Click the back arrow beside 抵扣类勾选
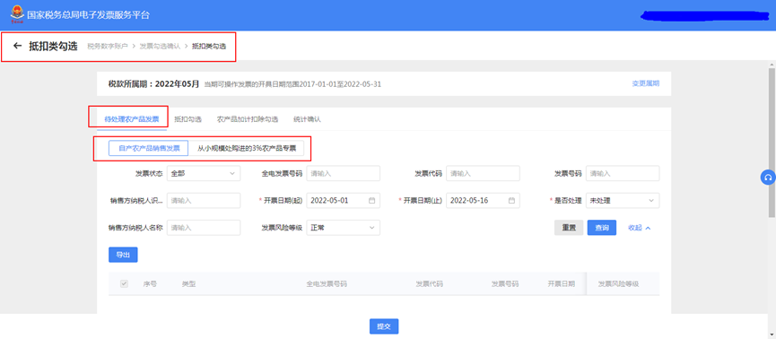This screenshot has height=339, width=776. (18, 46)
